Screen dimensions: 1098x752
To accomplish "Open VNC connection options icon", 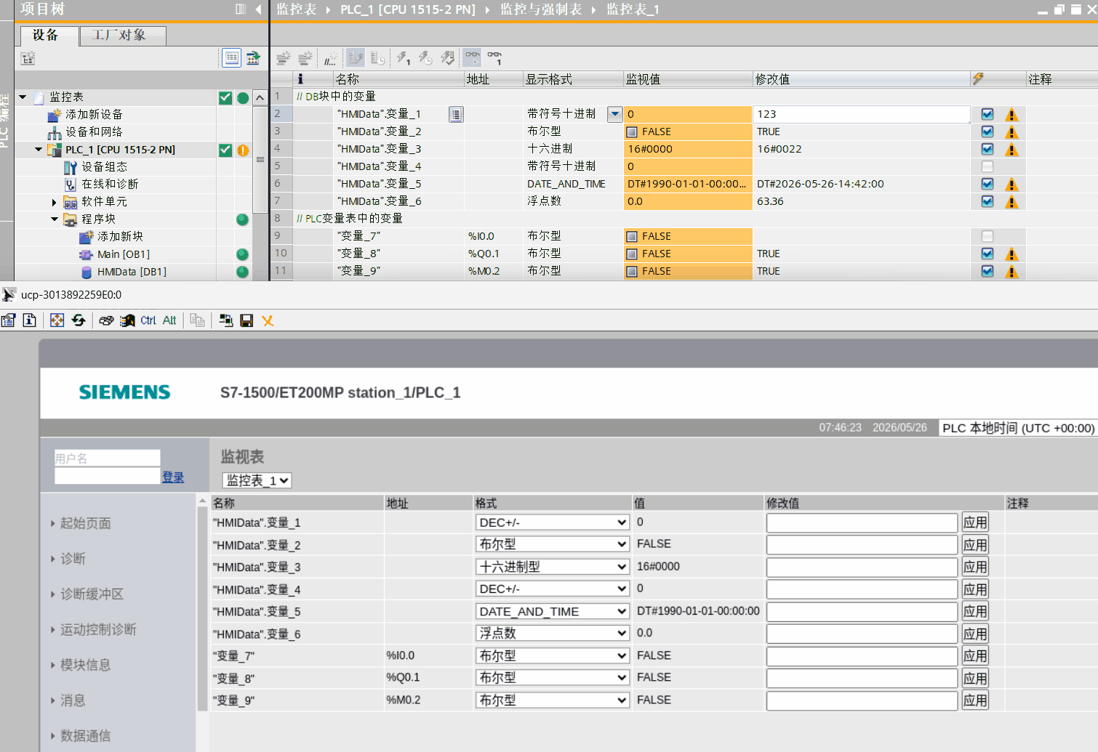I will (8, 320).
